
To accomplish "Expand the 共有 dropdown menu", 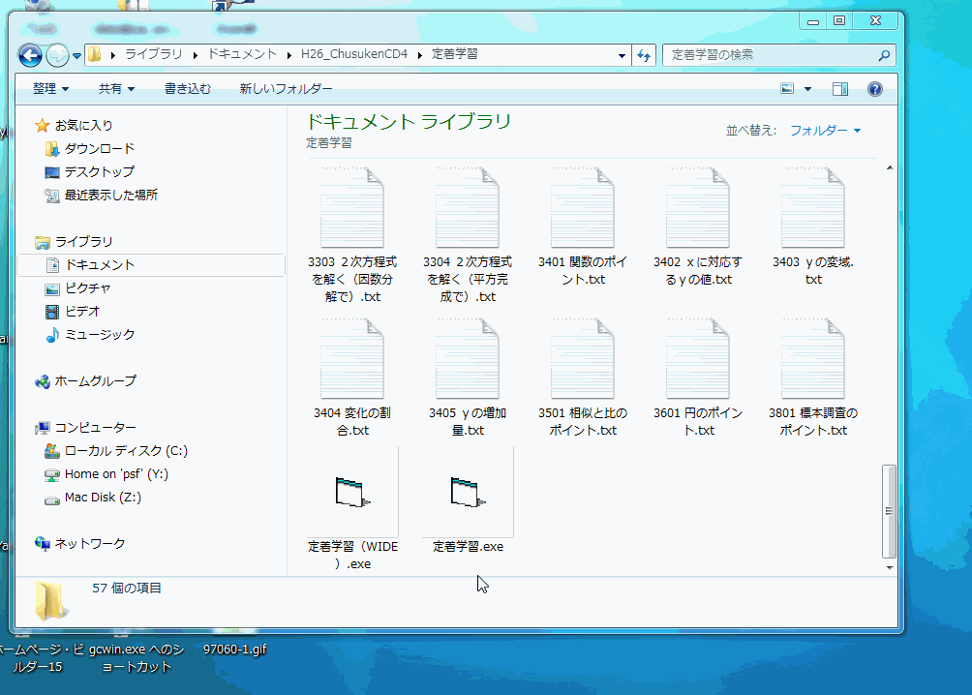I will [116, 89].
